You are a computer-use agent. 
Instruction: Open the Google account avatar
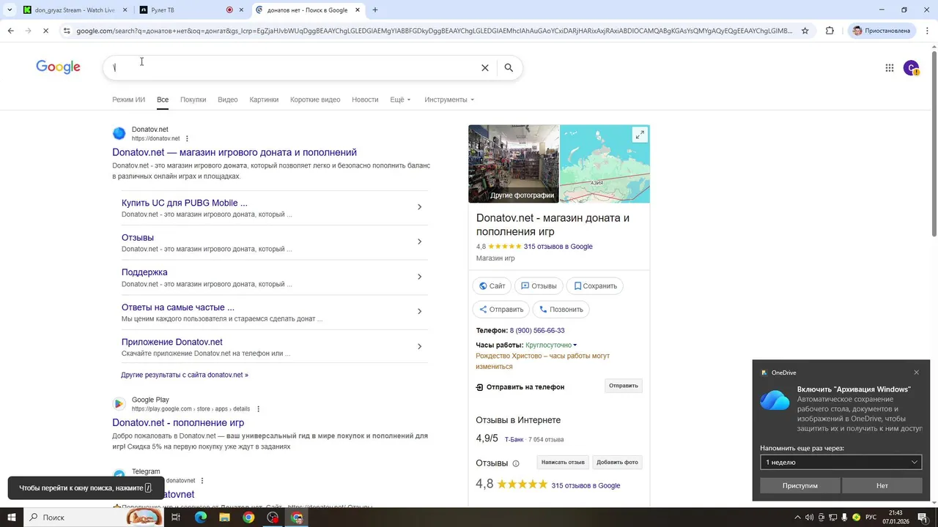(x=912, y=68)
